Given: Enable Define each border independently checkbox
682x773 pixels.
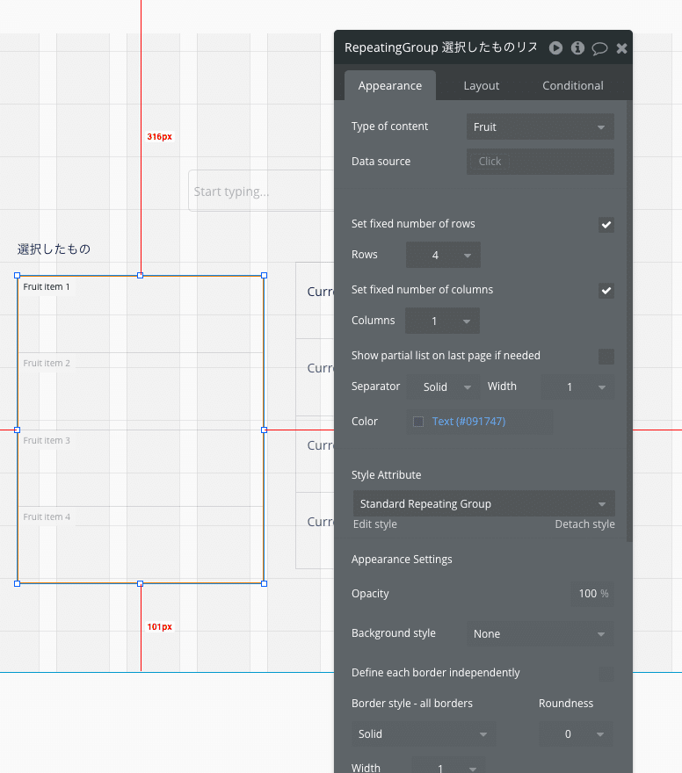Looking at the screenshot, I should (606, 674).
